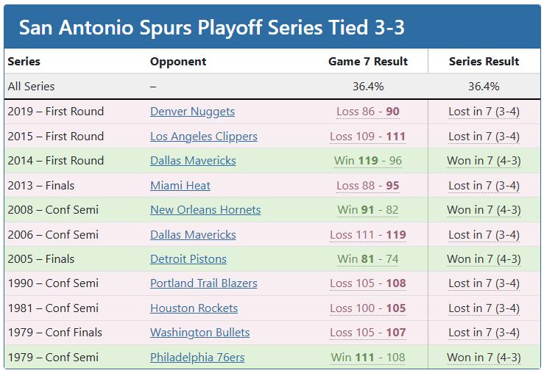The height and width of the screenshot is (373, 544).
Task: Click Won in 7 (4-3) in 2008 row
Action: 484,210
